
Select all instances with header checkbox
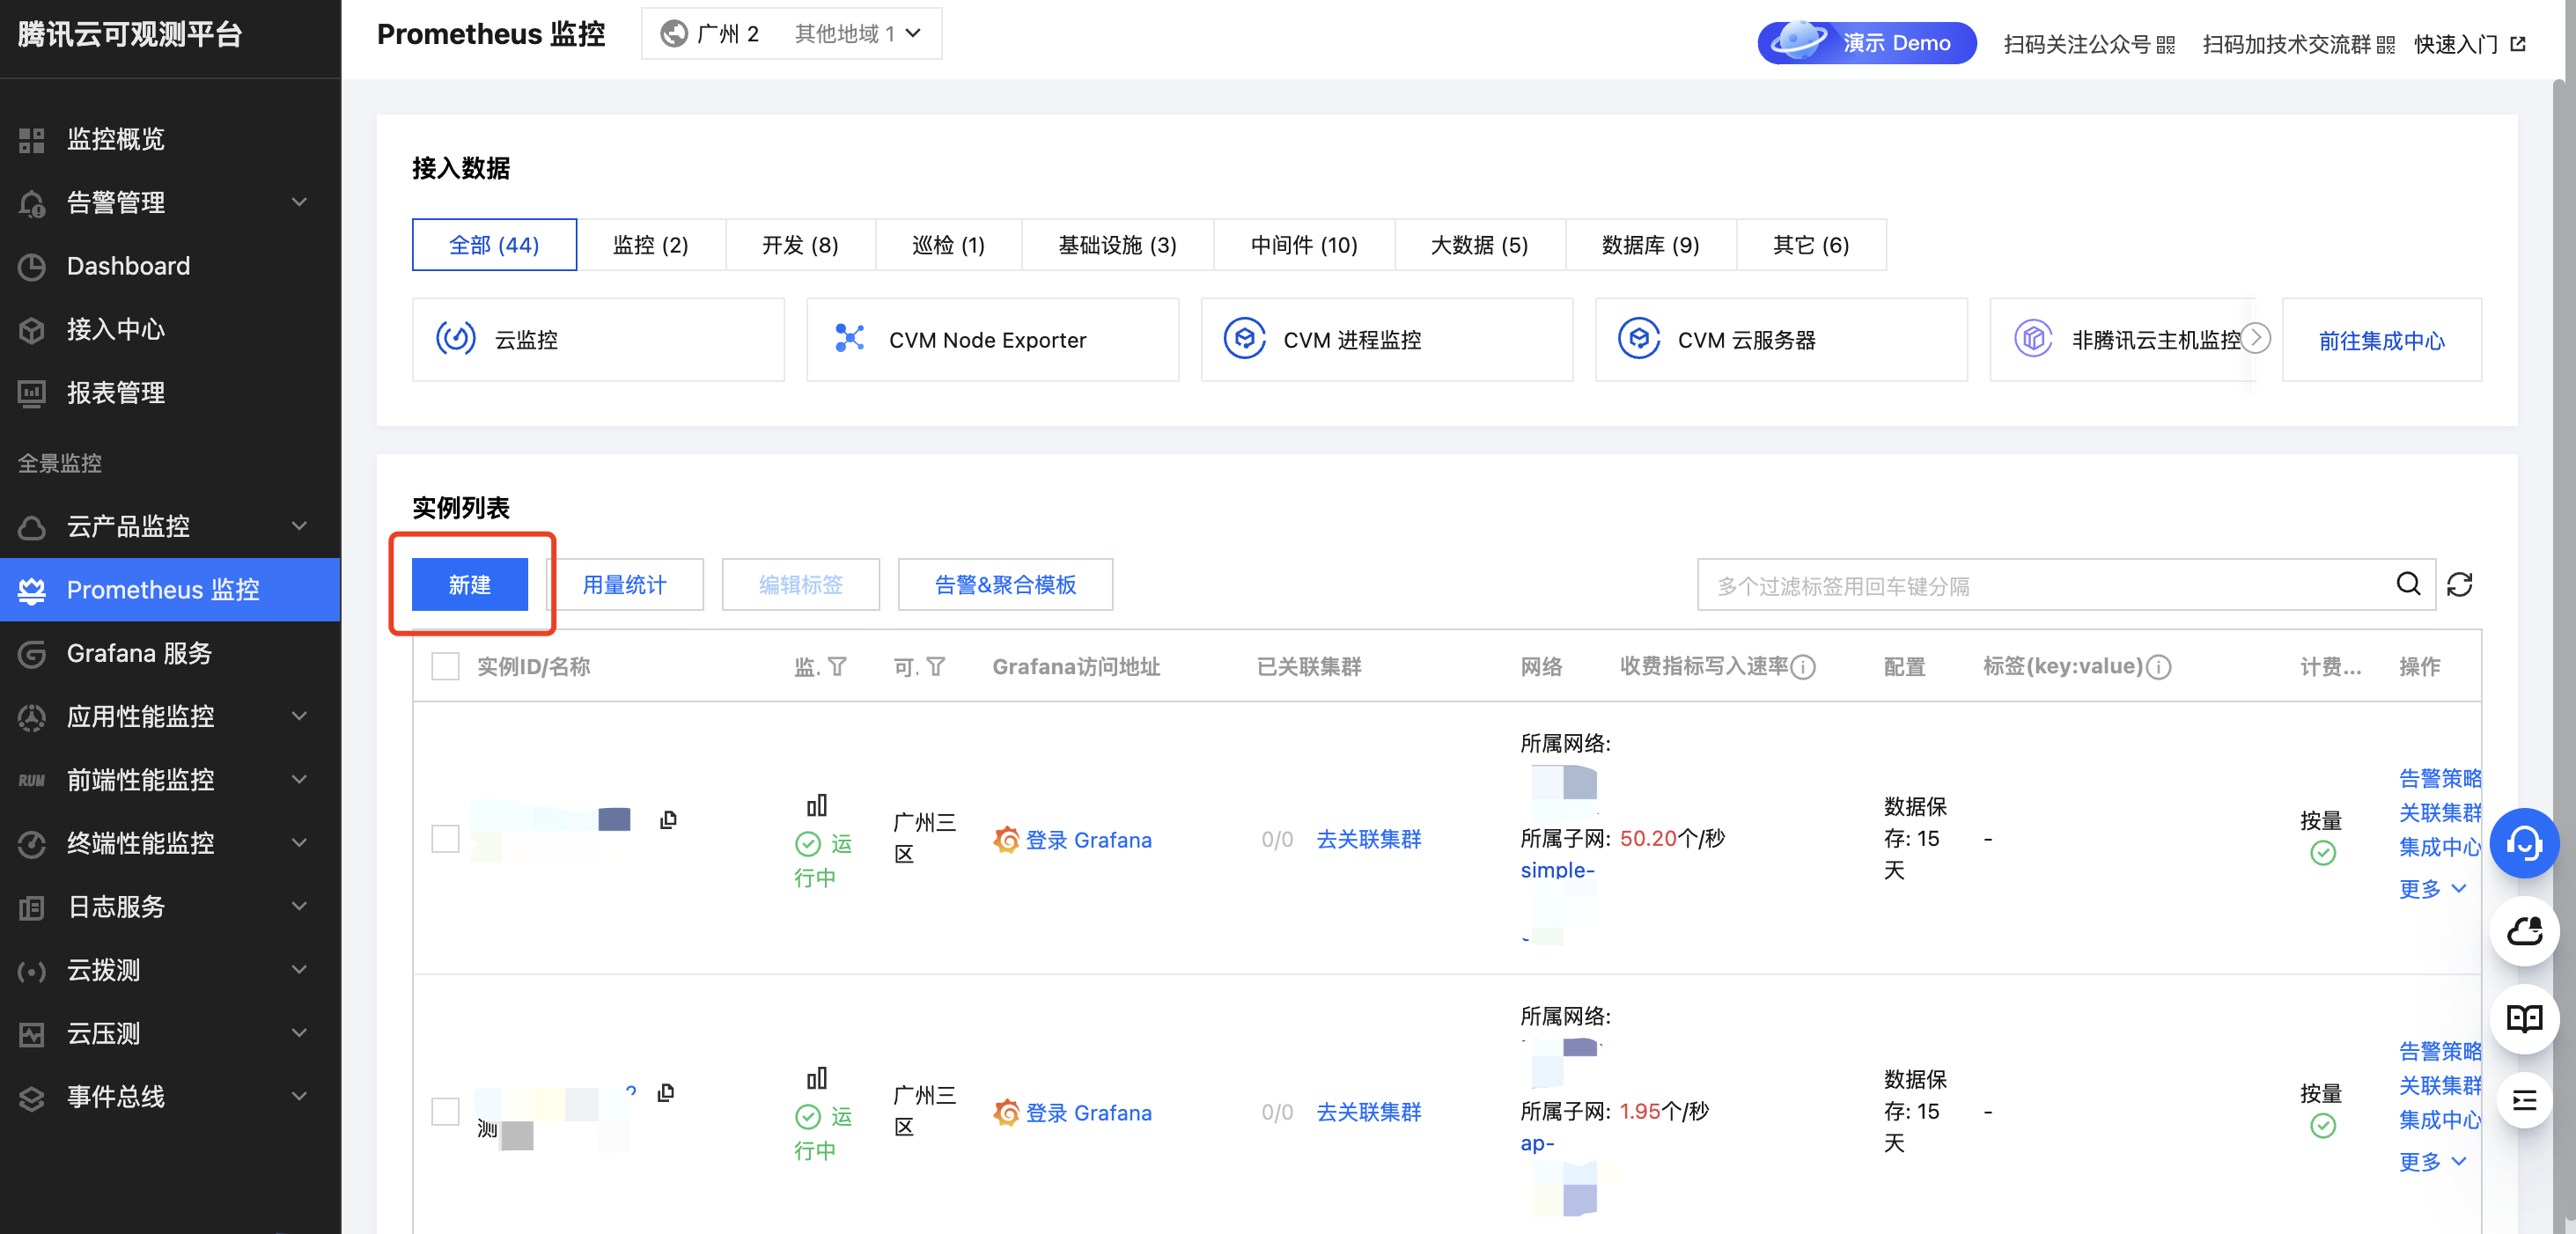tap(445, 666)
